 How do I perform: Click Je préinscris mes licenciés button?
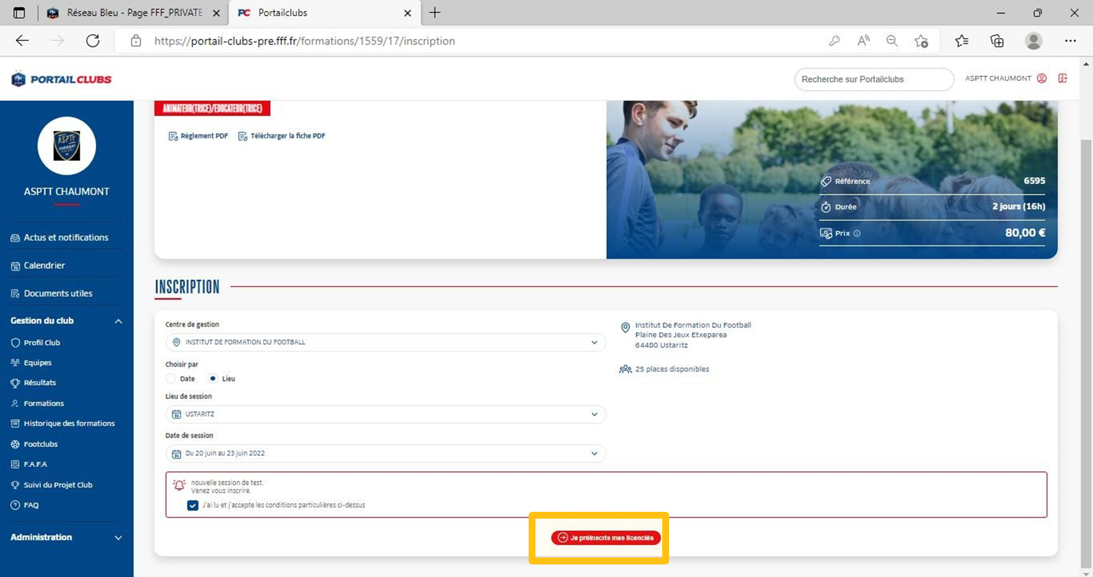tap(605, 538)
